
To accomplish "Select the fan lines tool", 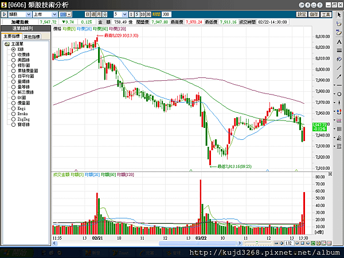I will (x=339, y=138).
